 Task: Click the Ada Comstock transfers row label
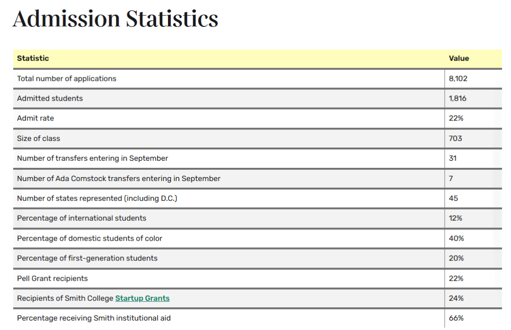coord(119,179)
